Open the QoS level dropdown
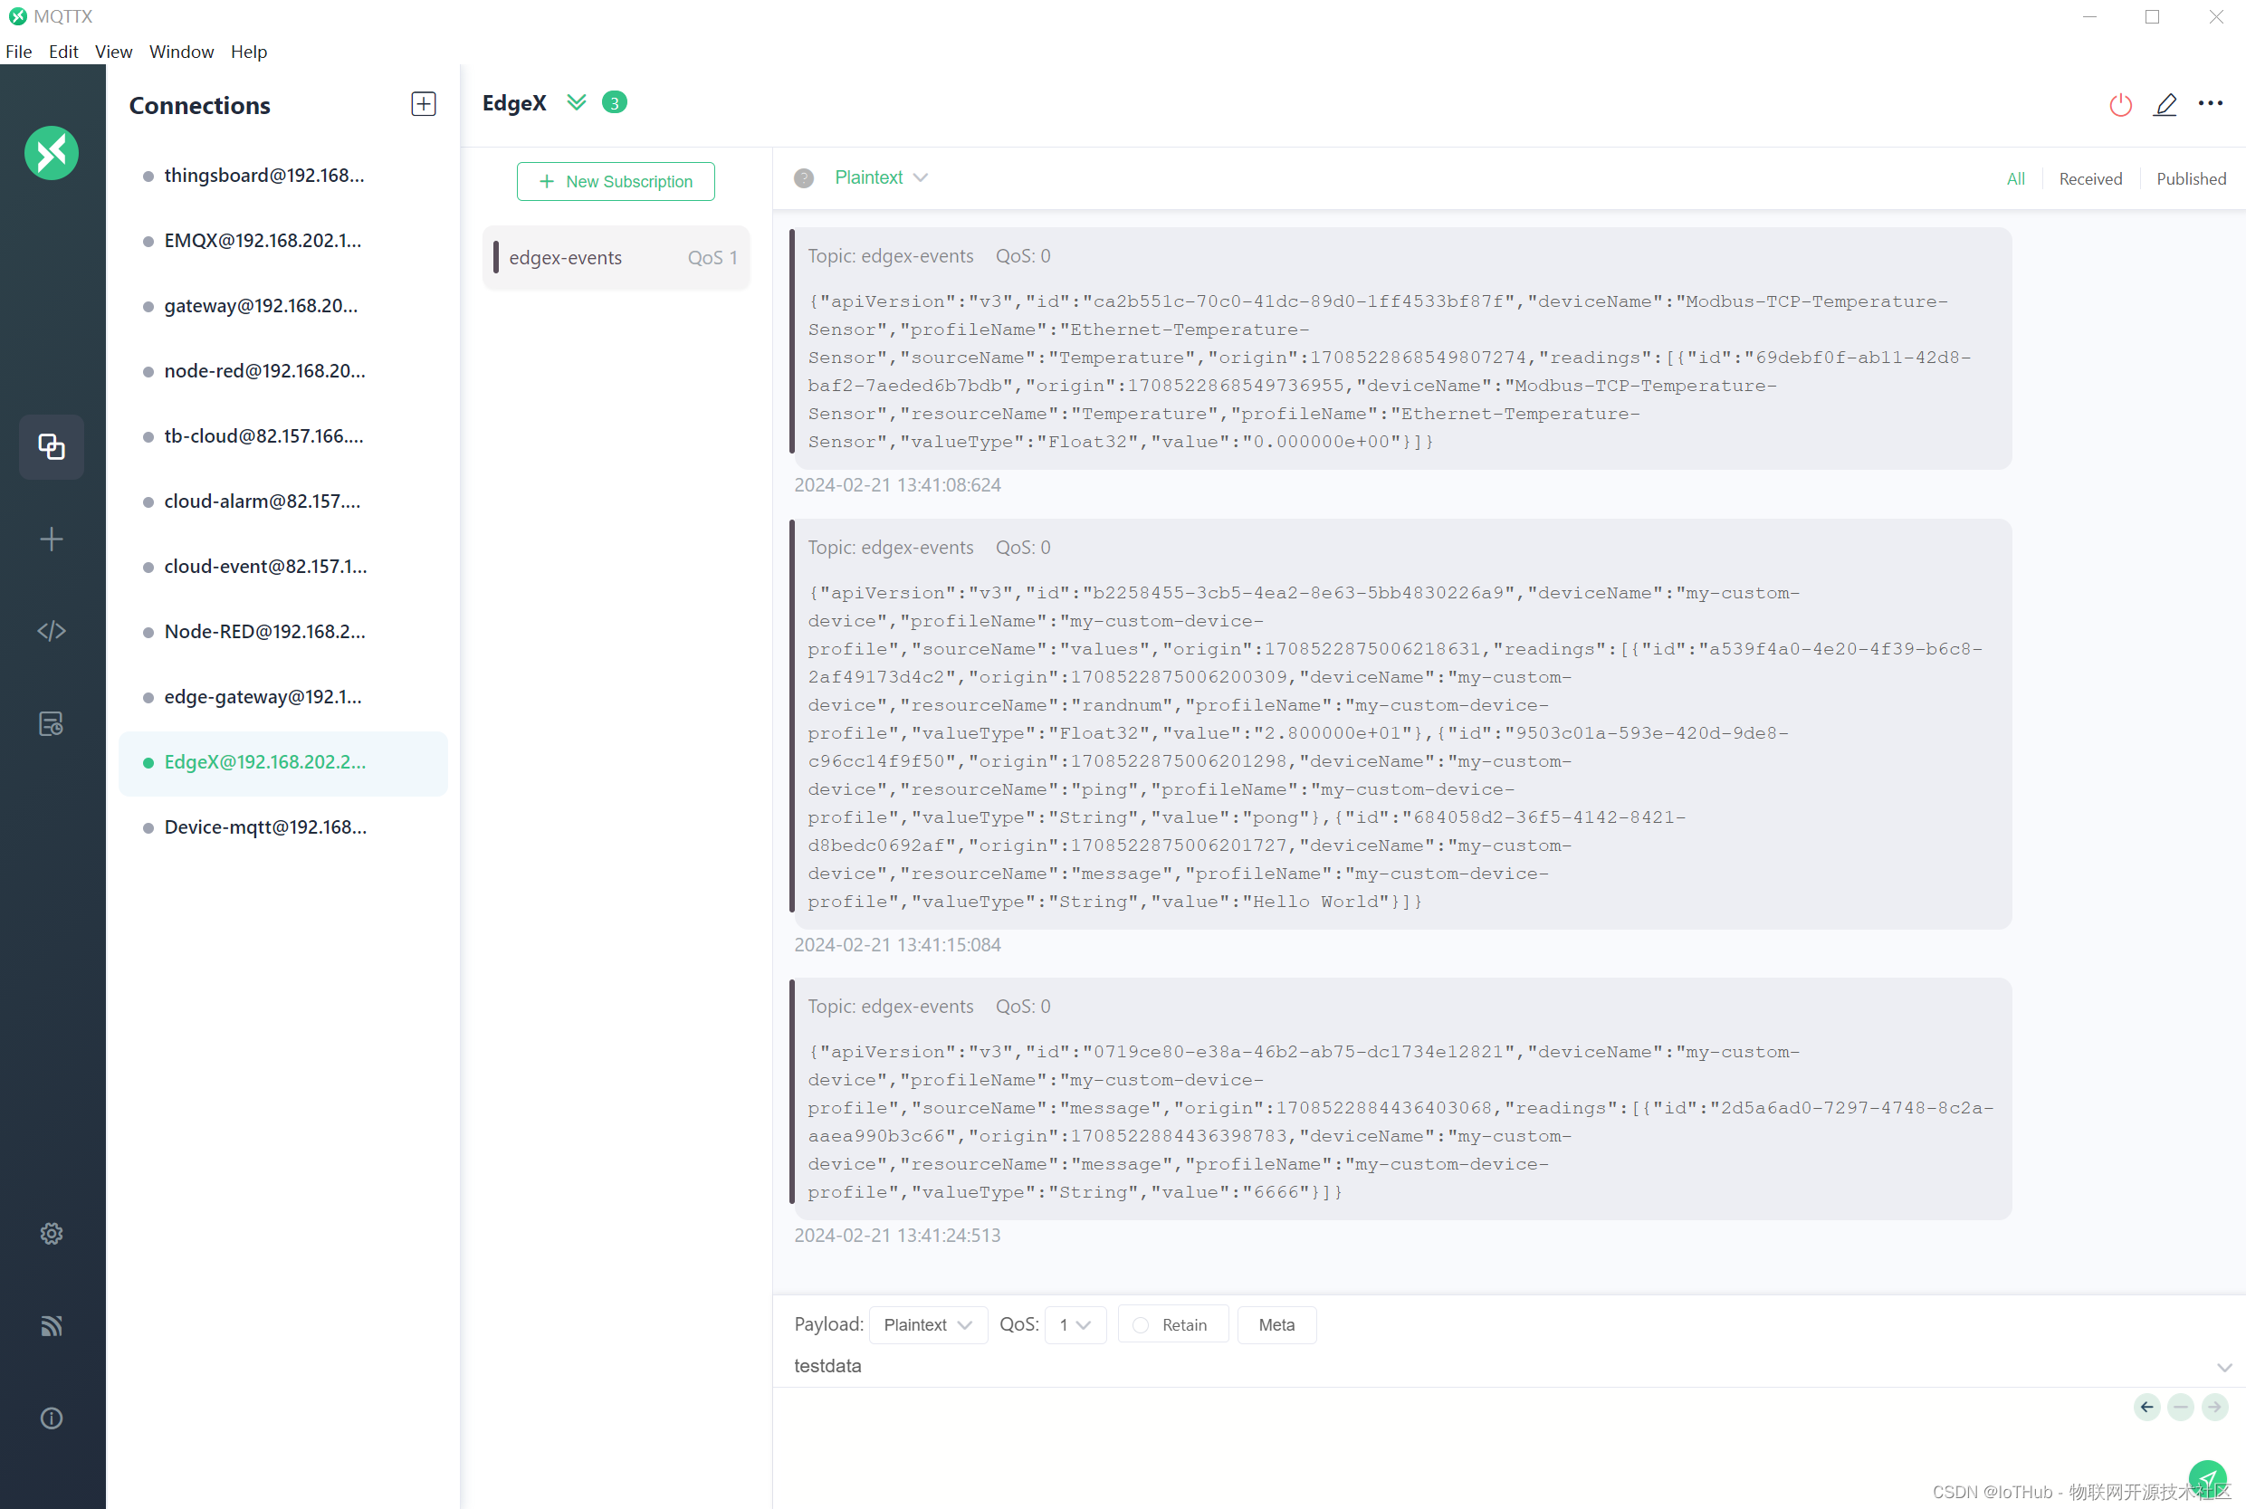Viewport: 2246px width, 1509px height. (x=1075, y=1324)
